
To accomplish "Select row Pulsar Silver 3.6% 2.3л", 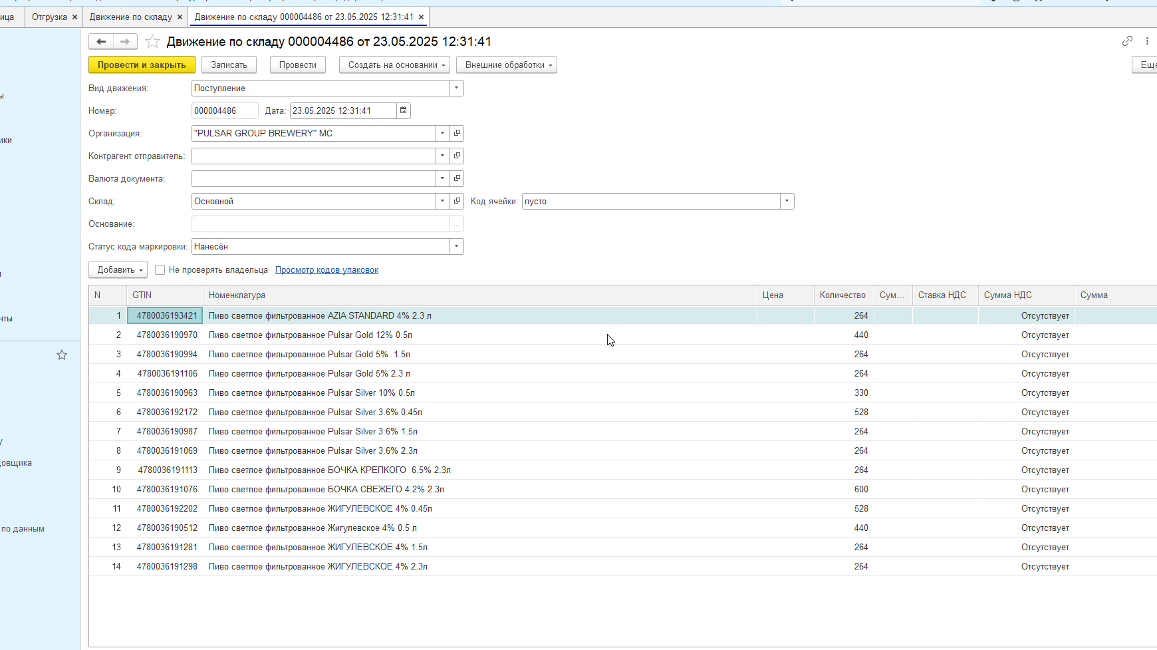I will pos(622,450).
